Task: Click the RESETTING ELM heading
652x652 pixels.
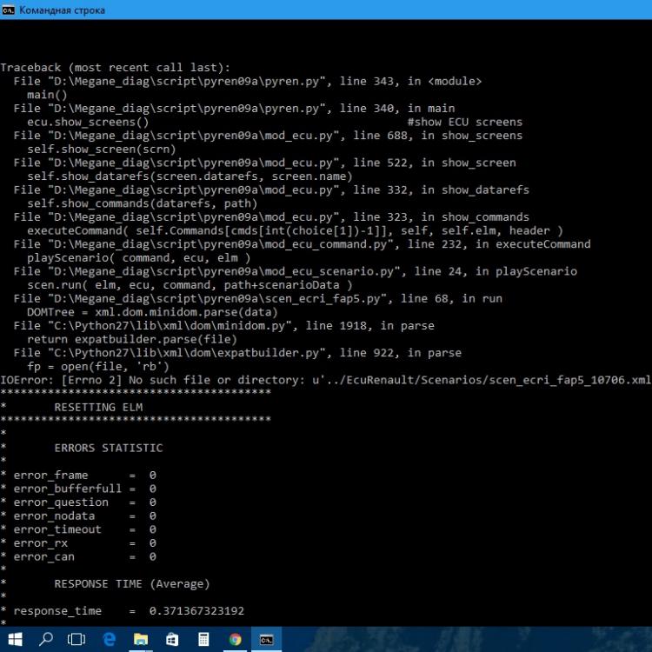Action: (98, 408)
